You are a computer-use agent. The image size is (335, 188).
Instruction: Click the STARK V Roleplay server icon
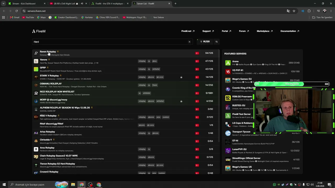point(36,77)
